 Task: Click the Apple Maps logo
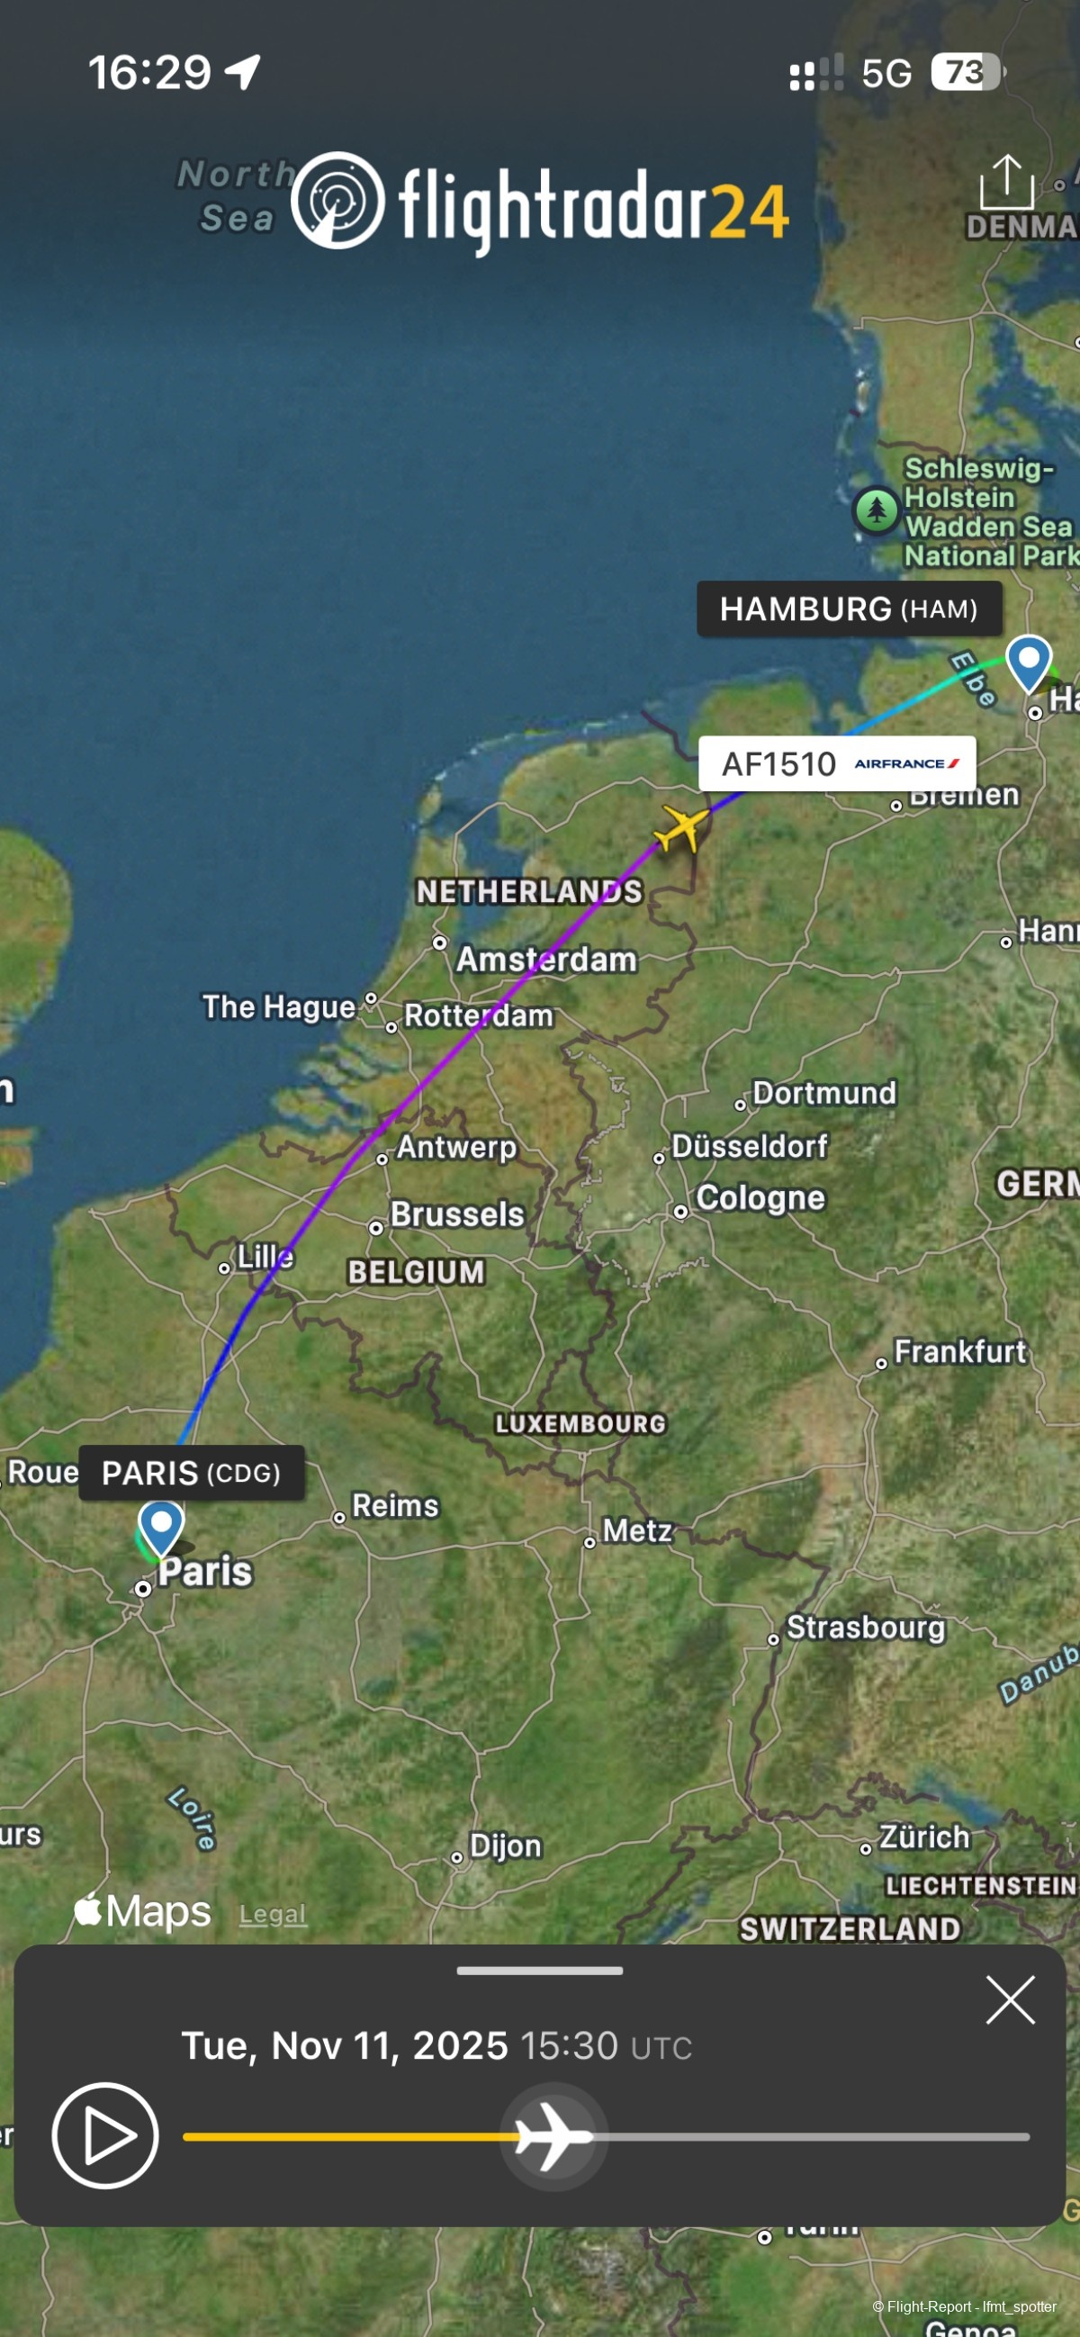click(x=142, y=1909)
